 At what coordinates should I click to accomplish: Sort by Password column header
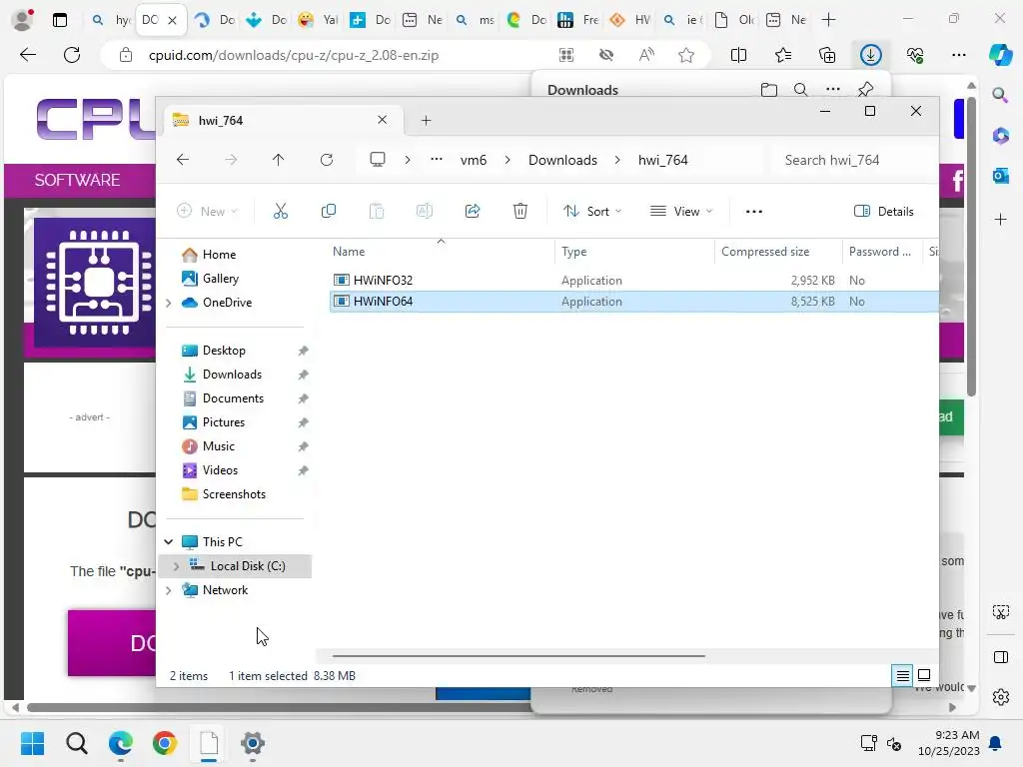coord(881,252)
